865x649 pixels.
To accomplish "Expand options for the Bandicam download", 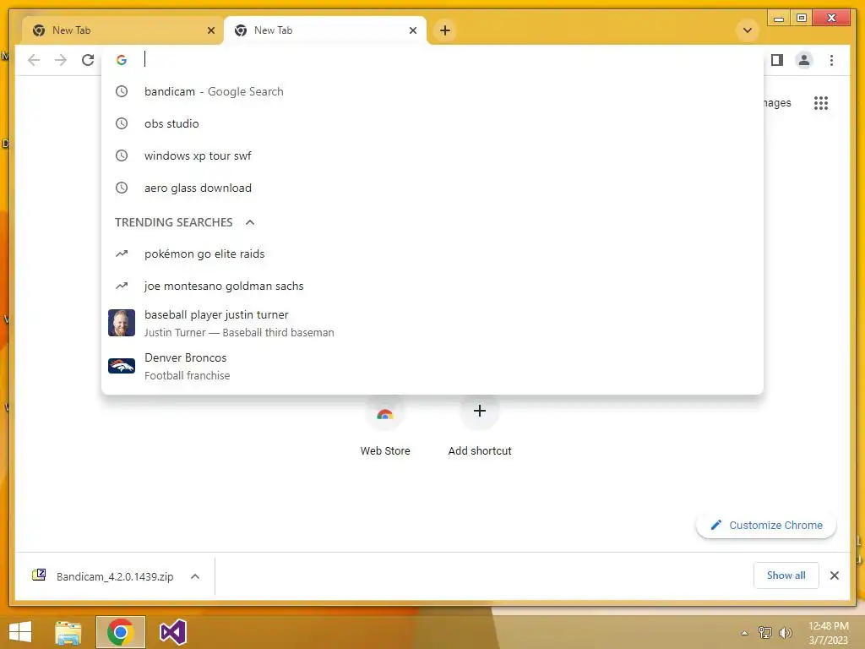I will pyautogui.click(x=195, y=576).
